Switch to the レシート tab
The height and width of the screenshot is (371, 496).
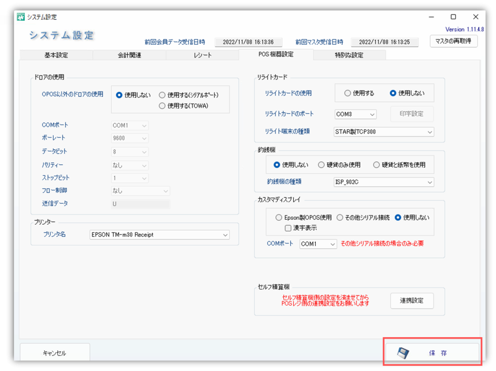(202, 55)
